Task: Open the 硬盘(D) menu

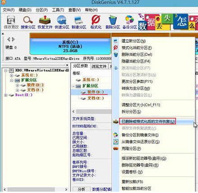Action: [25, 10]
